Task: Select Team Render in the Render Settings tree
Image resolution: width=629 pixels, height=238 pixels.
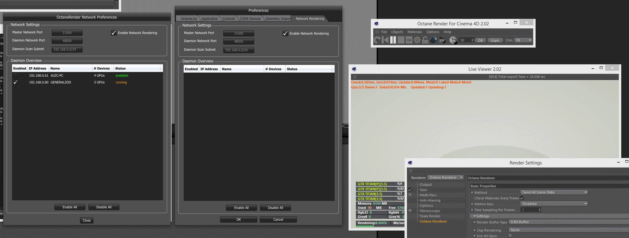Action: (x=430, y=216)
